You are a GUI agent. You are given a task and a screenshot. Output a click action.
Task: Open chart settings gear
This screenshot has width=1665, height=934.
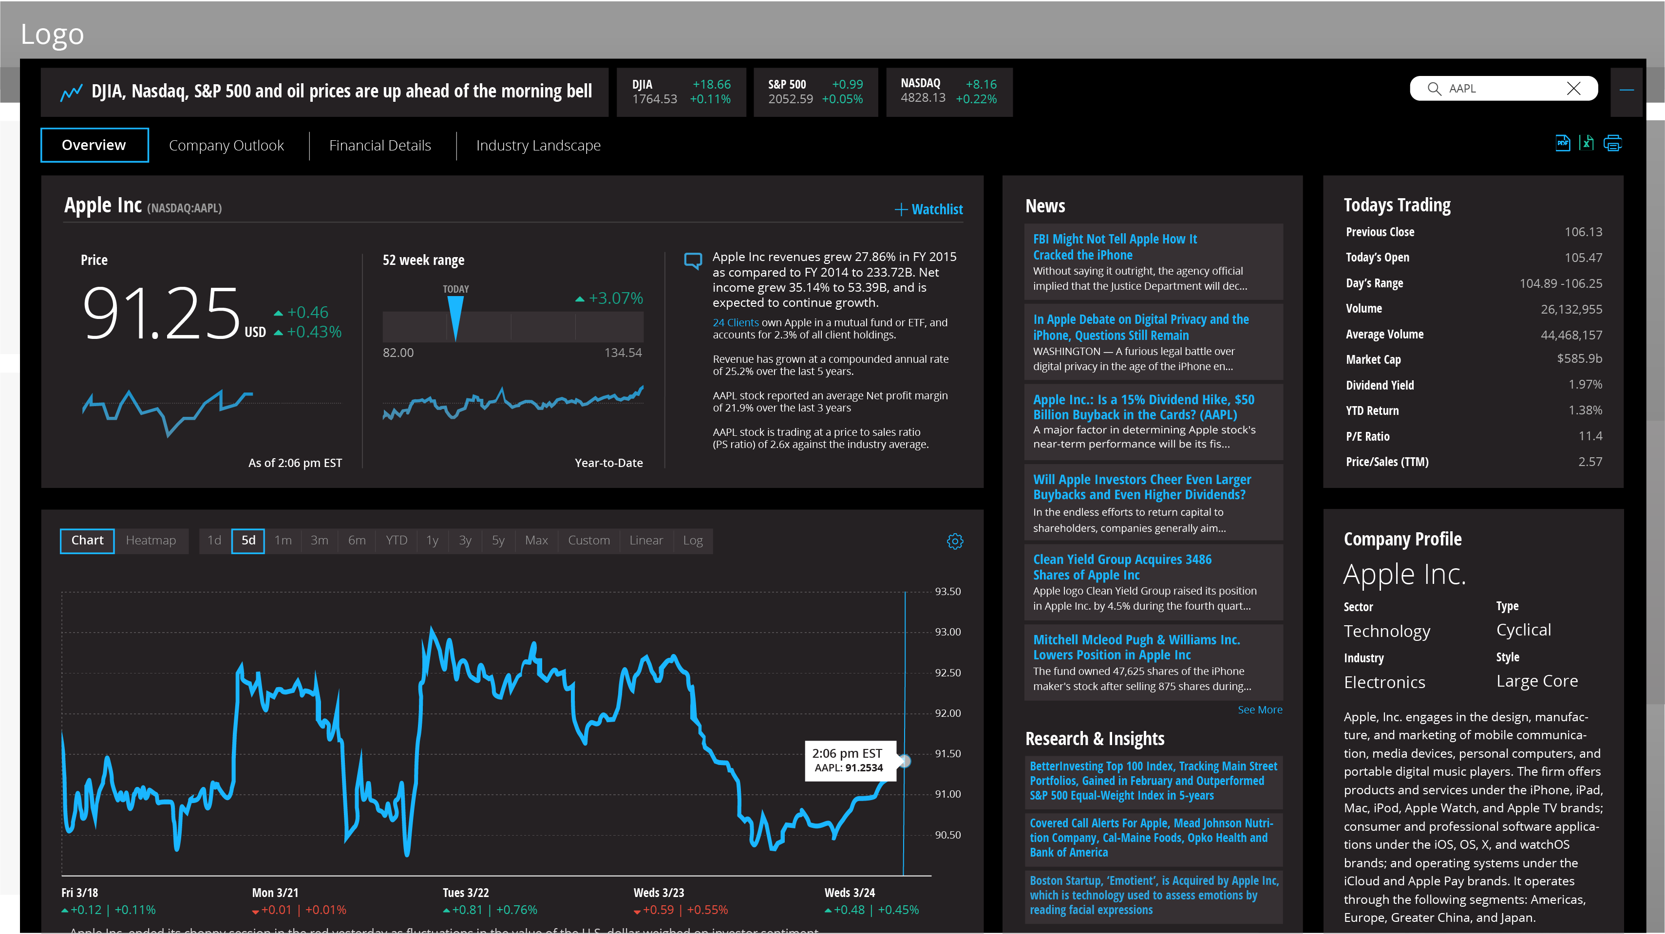pos(955,542)
